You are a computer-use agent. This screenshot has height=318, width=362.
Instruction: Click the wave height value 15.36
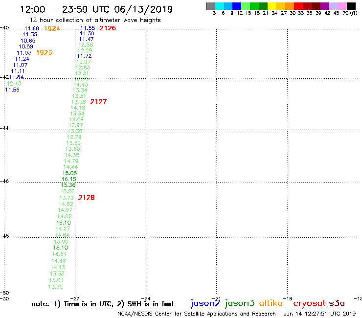(68, 185)
